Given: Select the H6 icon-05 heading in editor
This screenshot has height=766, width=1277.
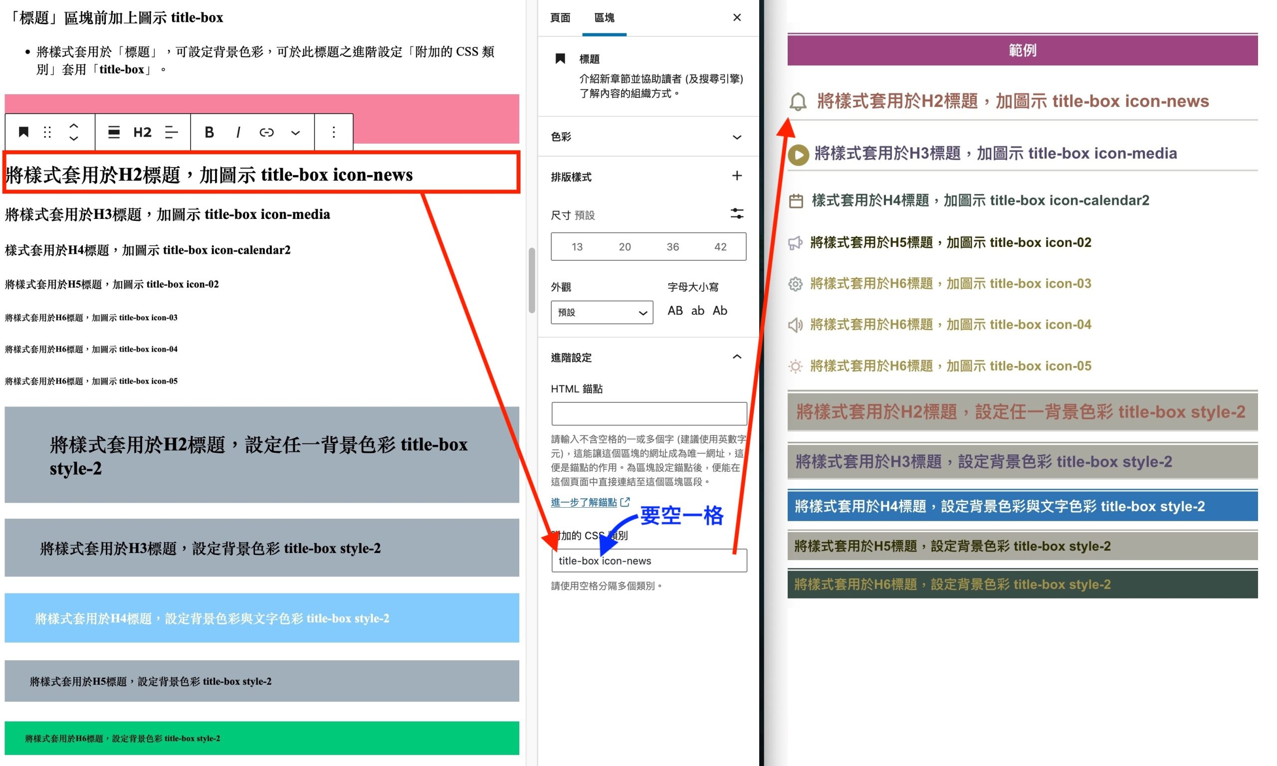Looking at the screenshot, I should coord(91,382).
